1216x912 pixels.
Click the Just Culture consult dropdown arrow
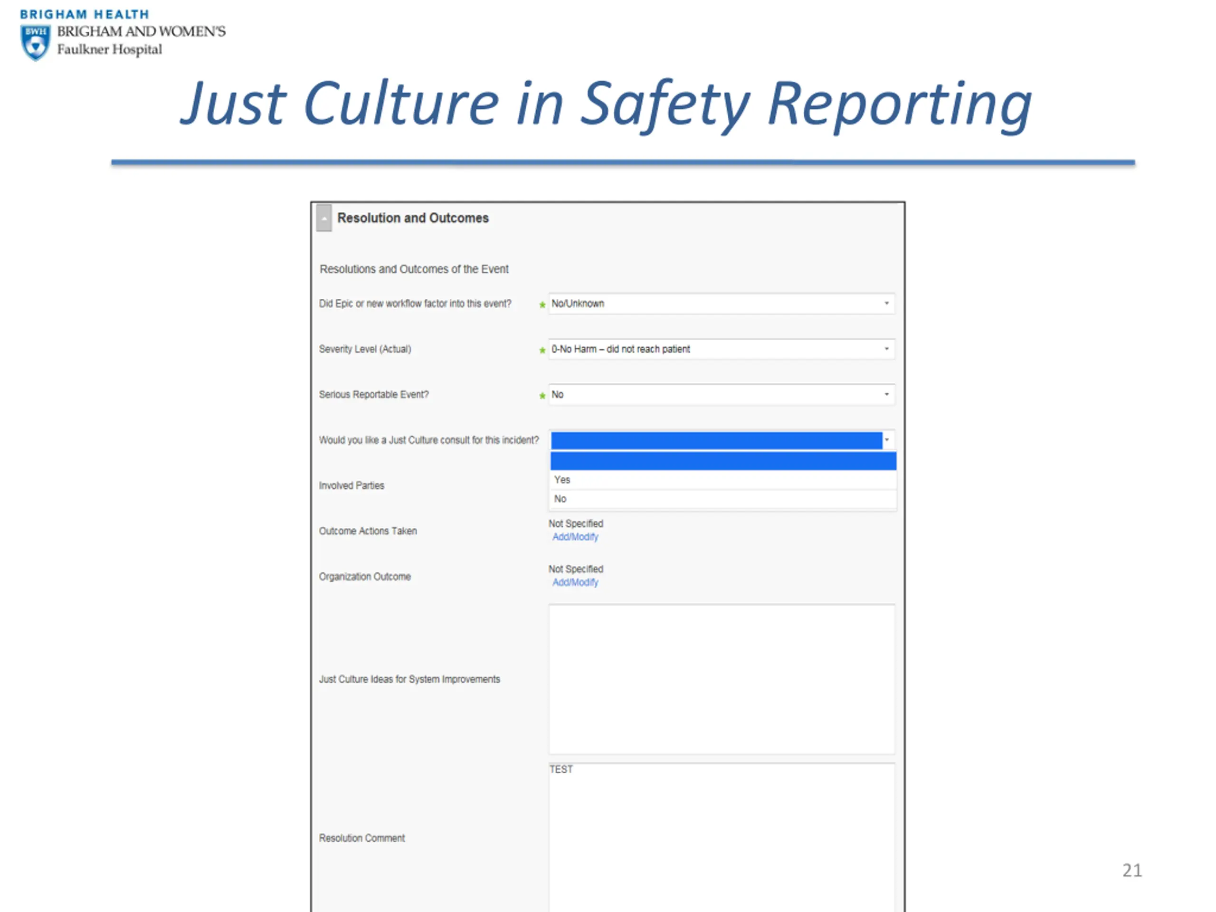pos(887,440)
